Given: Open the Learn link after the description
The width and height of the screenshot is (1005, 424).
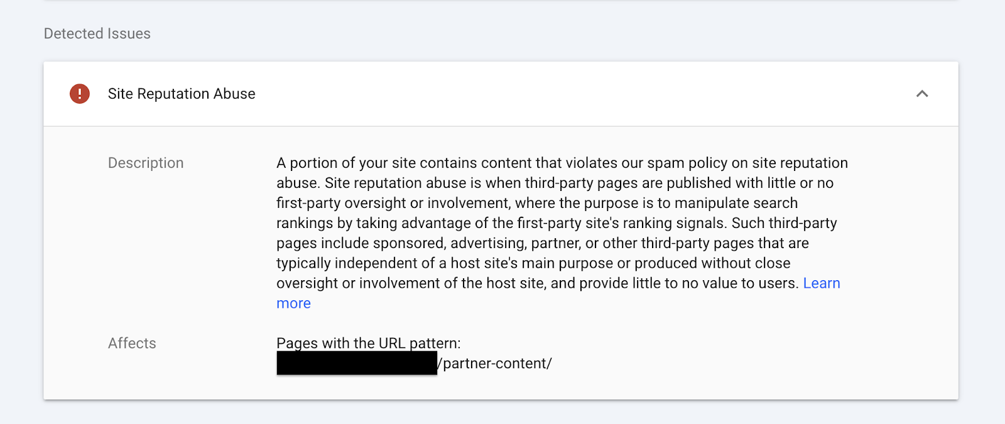Looking at the screenshot, I should [x=822, y=283].
